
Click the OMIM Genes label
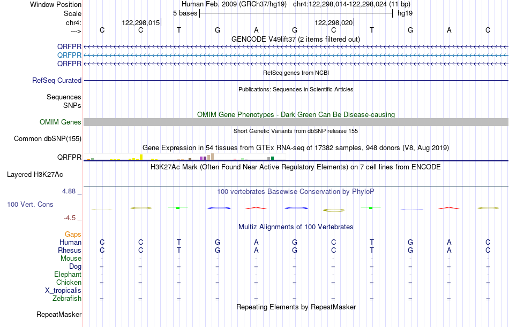(x=60, y=122)
